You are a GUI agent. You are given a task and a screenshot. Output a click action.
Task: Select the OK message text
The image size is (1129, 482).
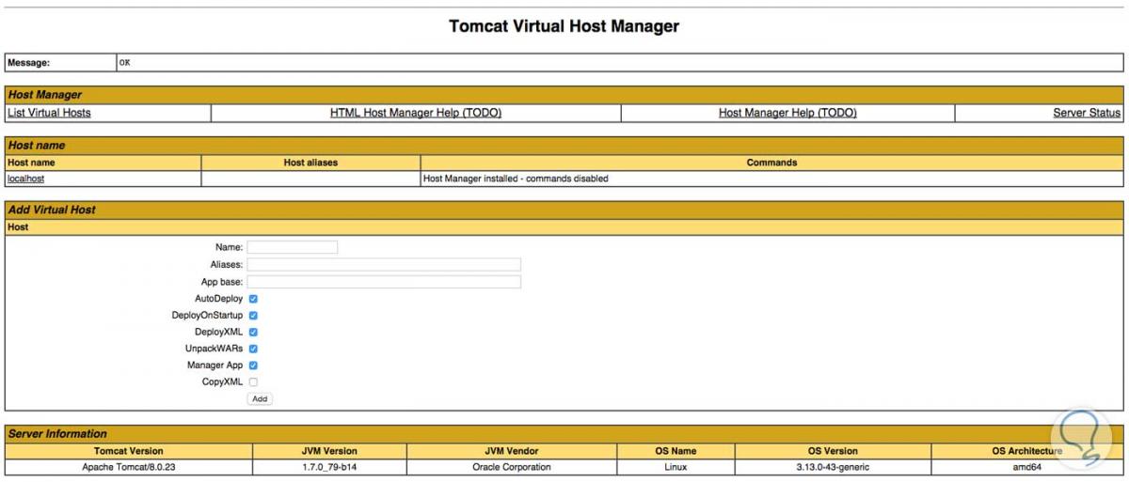click(x=124, y=63)
